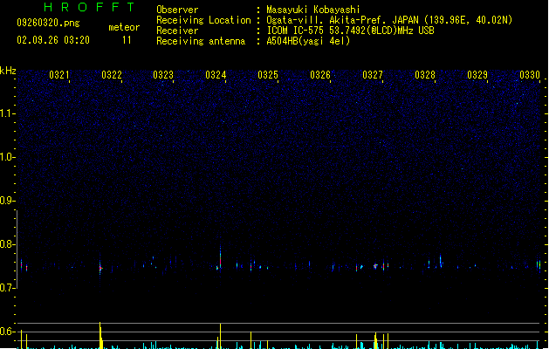
Task: Click the 0330 time marker
Action: pos(530,75)
